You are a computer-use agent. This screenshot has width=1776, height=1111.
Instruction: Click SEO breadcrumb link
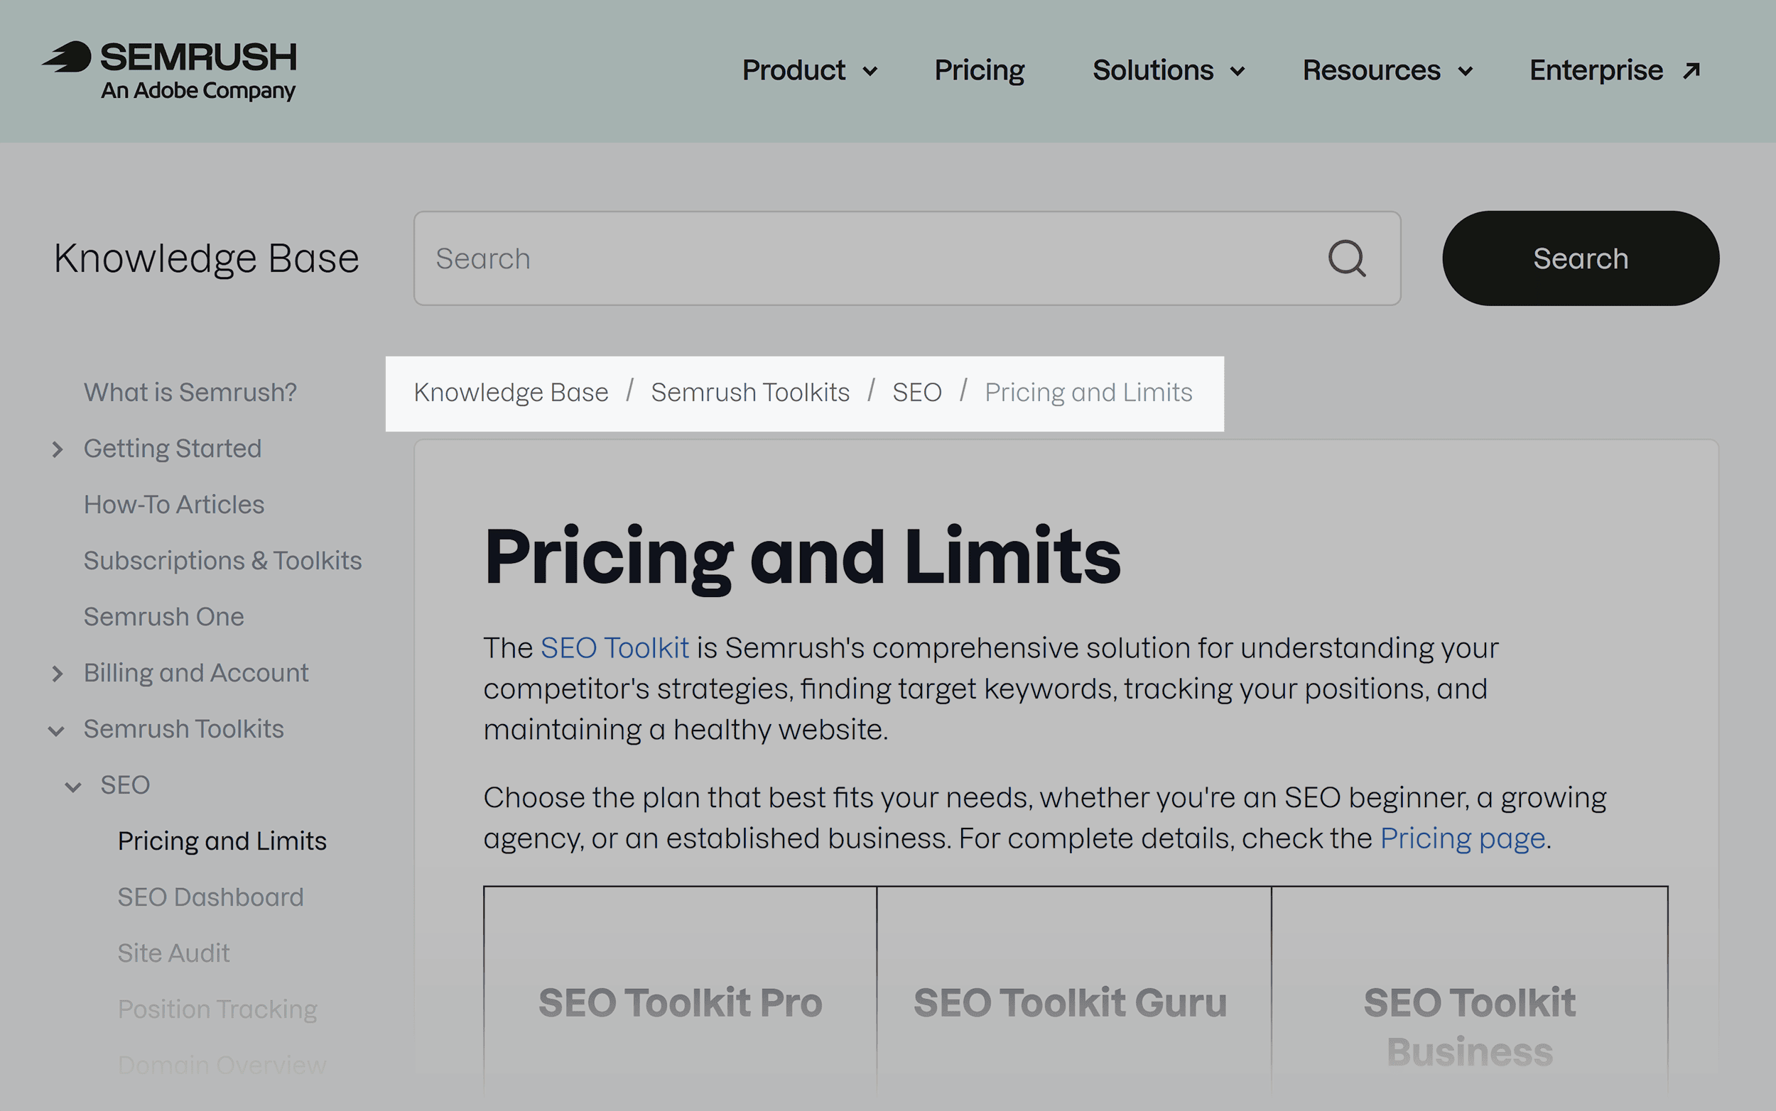(916, 393)
